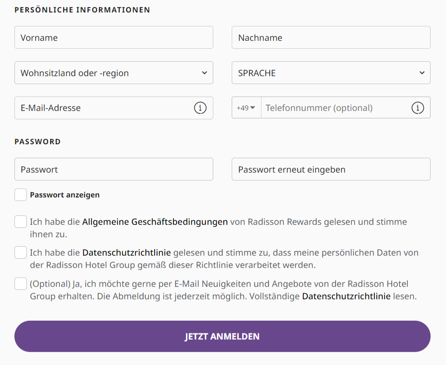Click the Telefonnummer info icon
The image size is (446, 365).
418,108
